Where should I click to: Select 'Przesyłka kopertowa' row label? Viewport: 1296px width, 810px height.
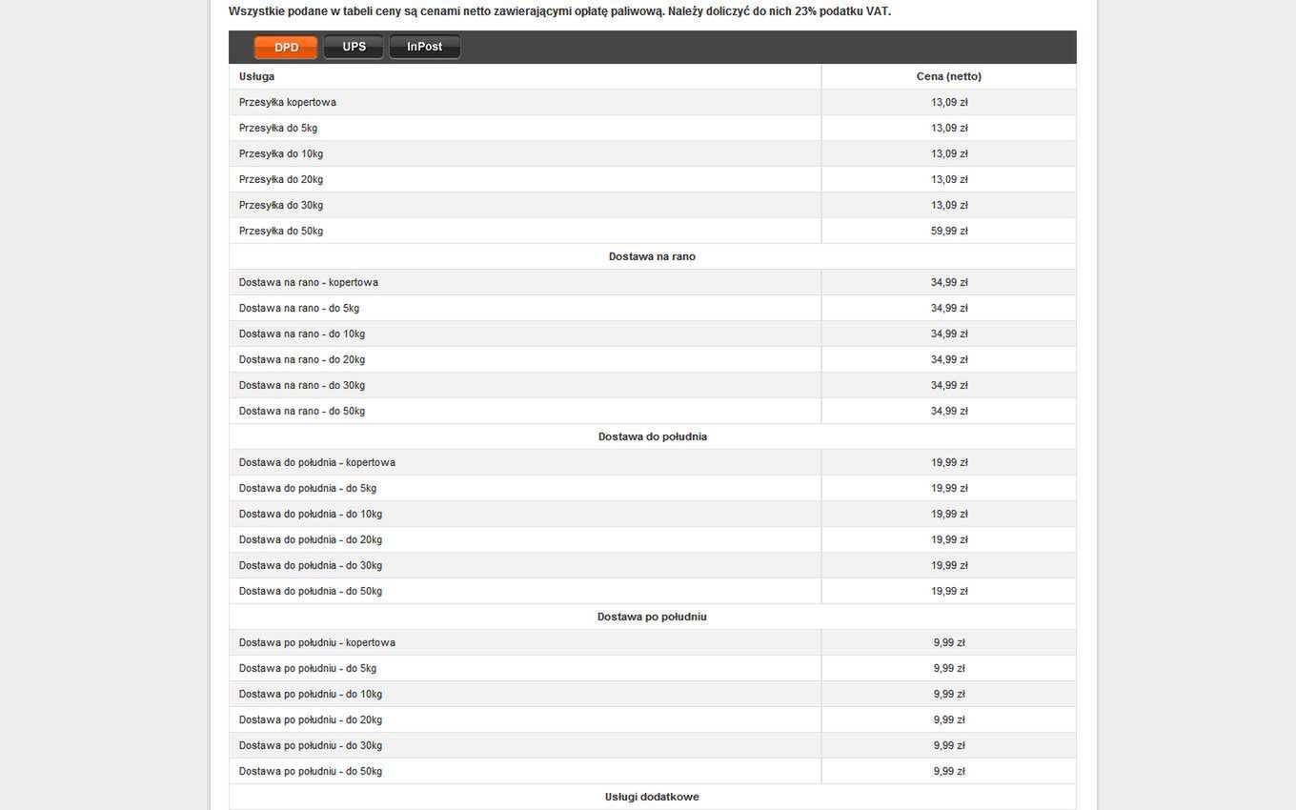[288, 102]
